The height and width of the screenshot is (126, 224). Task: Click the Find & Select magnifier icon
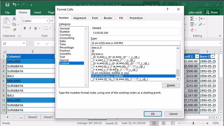(x=201, y=24)
